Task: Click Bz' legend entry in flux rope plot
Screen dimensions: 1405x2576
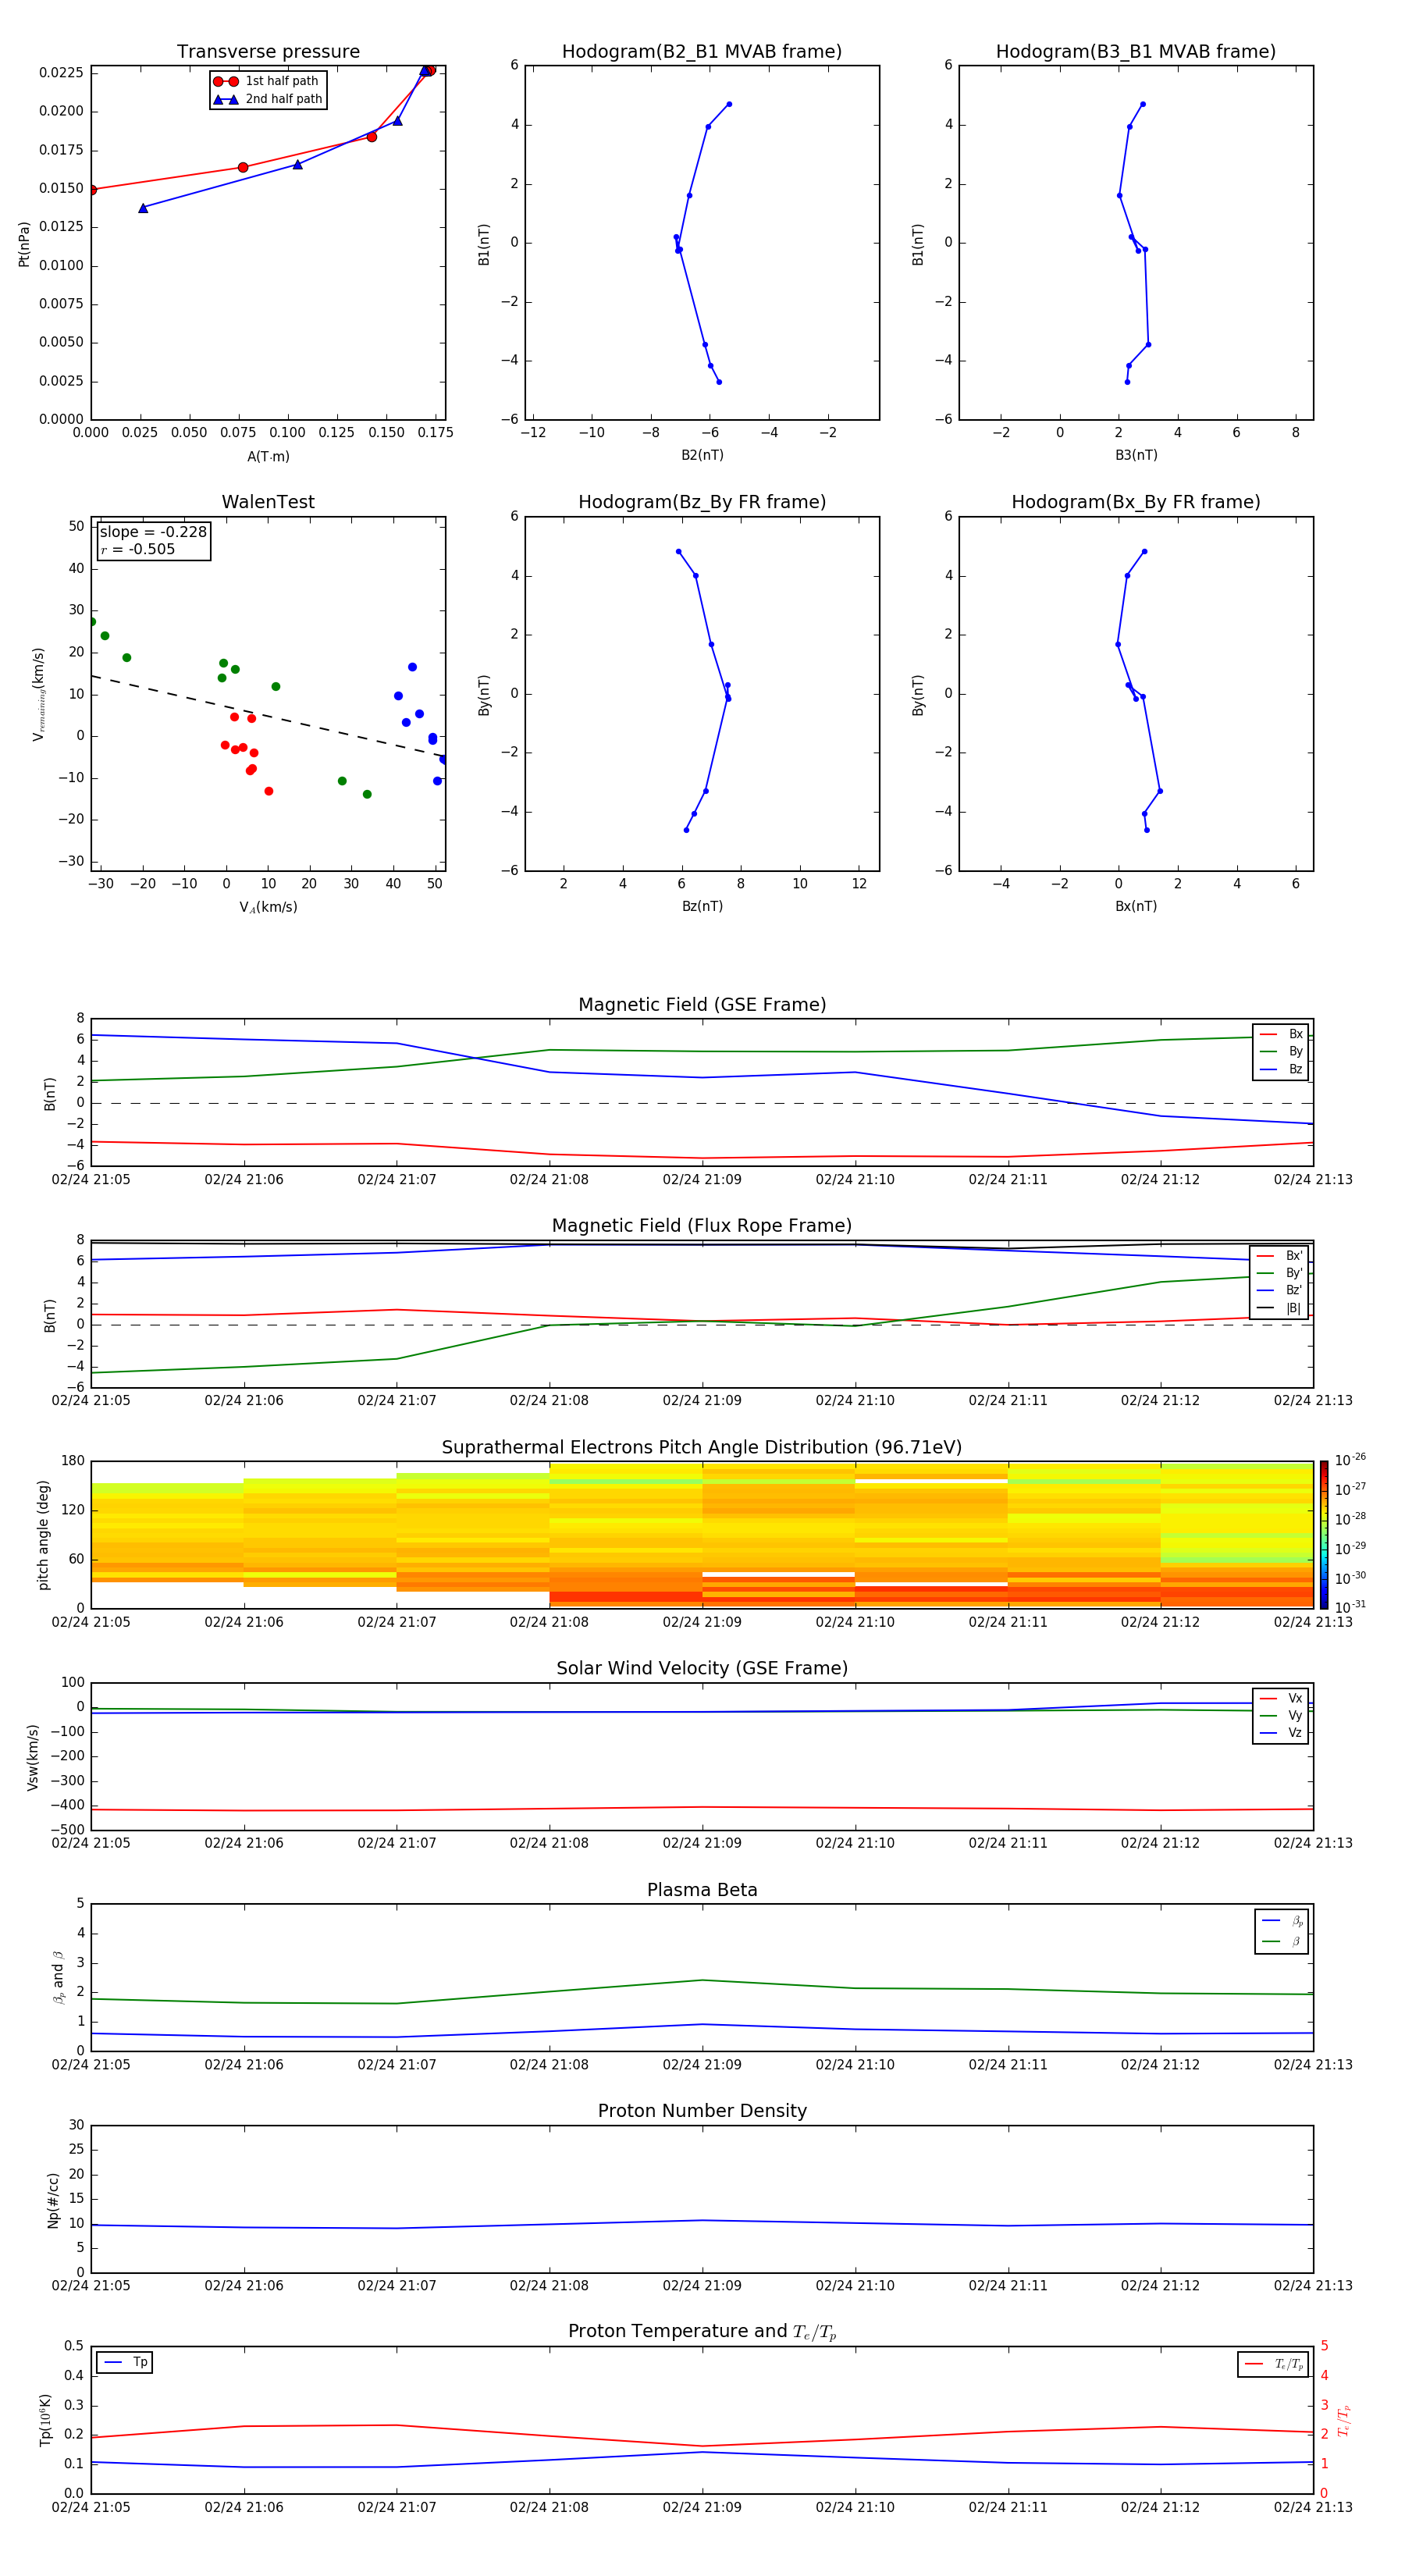Action: [x=1279, y=1290]
